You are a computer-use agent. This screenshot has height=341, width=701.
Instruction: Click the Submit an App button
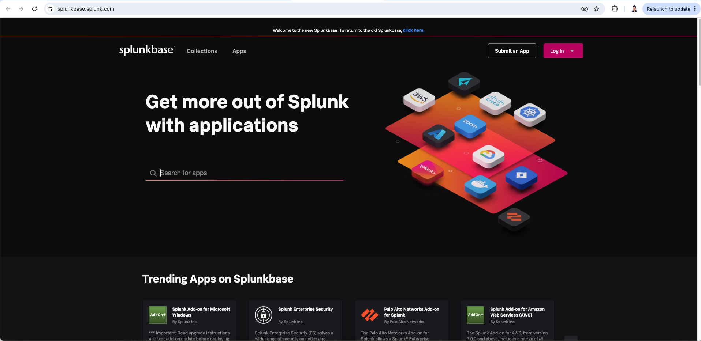pos(512,51)
